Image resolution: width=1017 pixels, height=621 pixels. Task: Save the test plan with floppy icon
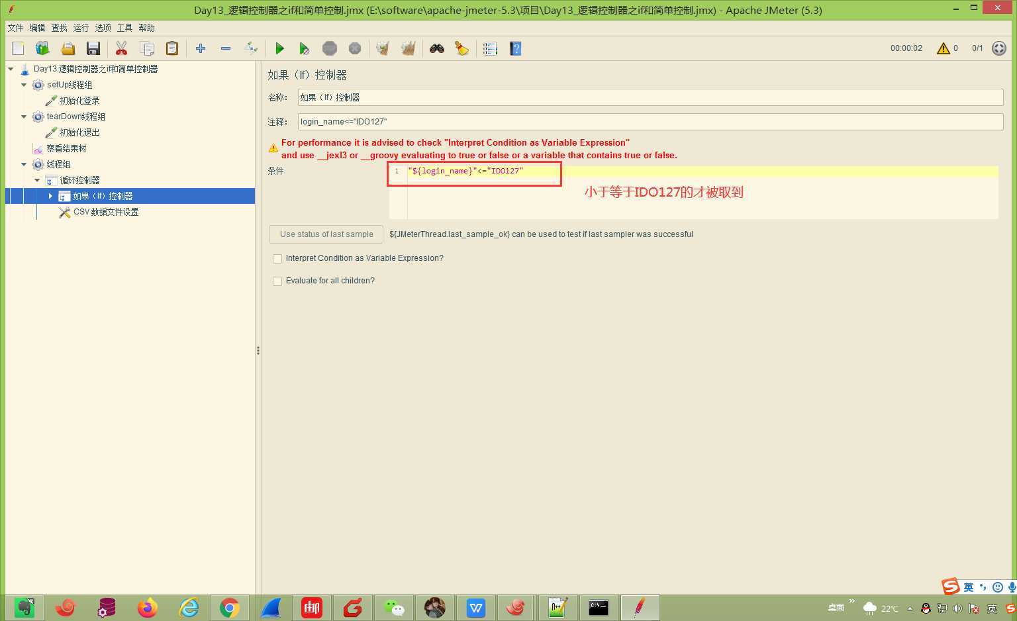tap(93, 48)
